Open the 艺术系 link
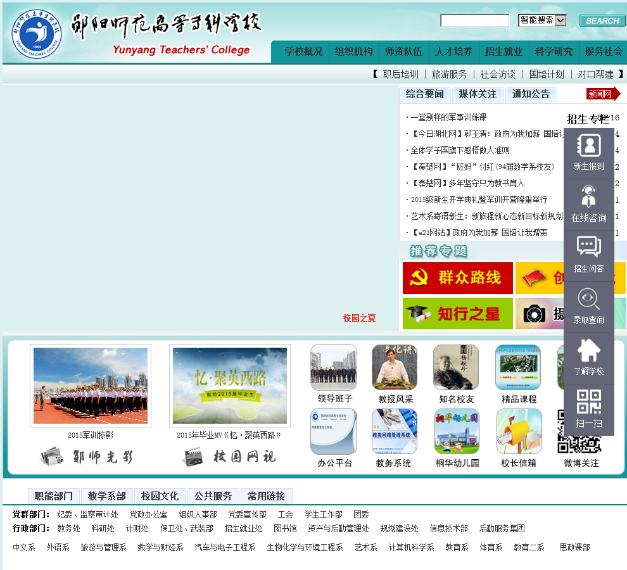The width and height of the screenshot is (627, 570). (366, 547)
